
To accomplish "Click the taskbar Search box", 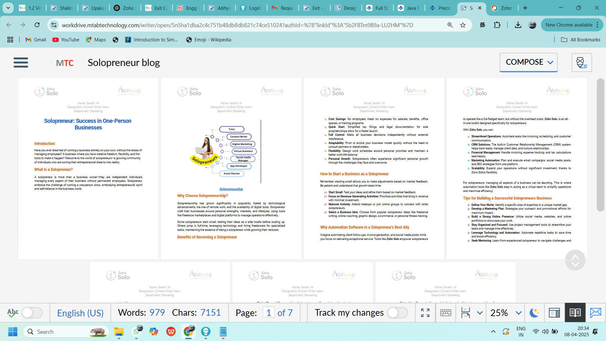I will [x=66, y=332].
